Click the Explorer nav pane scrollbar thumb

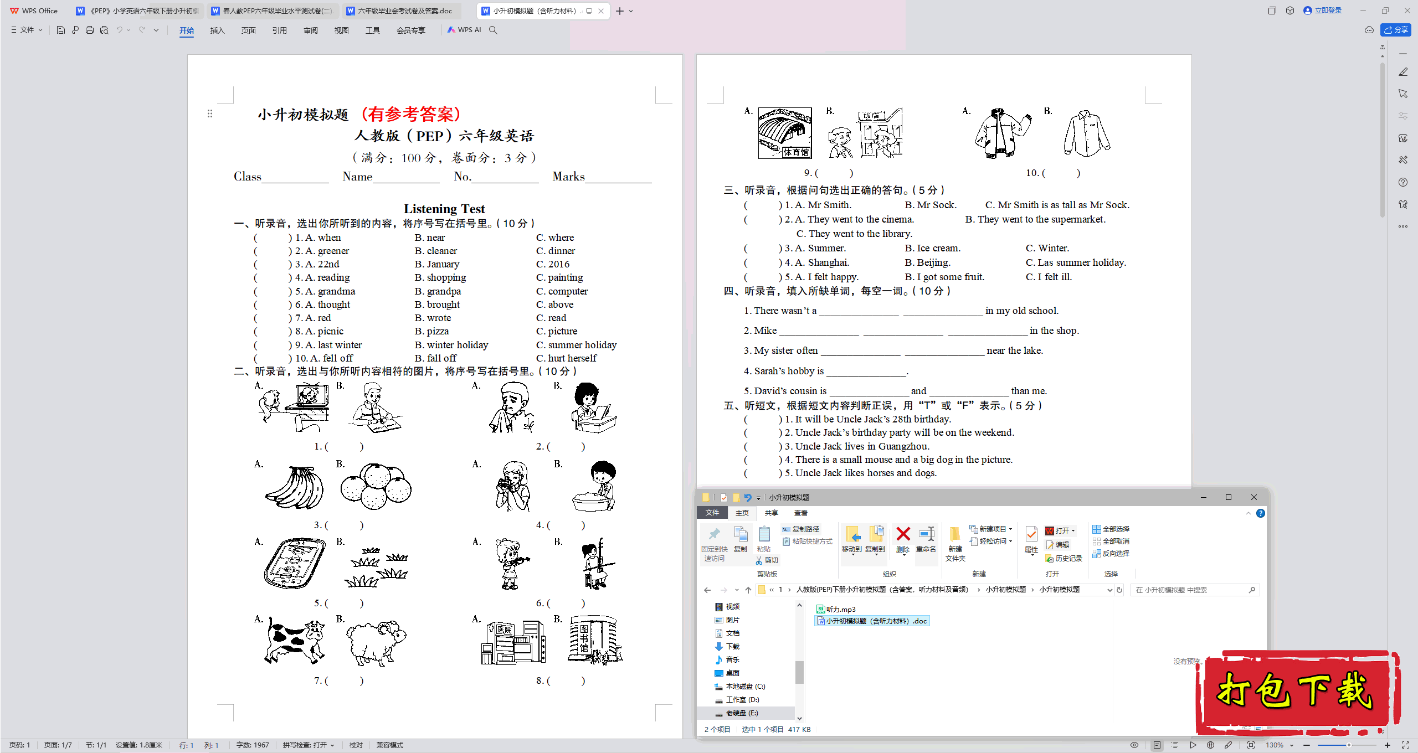pos(799,672)
